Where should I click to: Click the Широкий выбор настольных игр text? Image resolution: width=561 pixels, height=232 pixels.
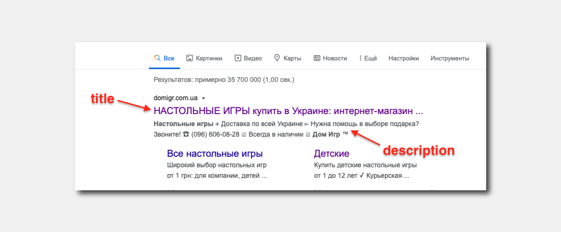coord(217,165)
